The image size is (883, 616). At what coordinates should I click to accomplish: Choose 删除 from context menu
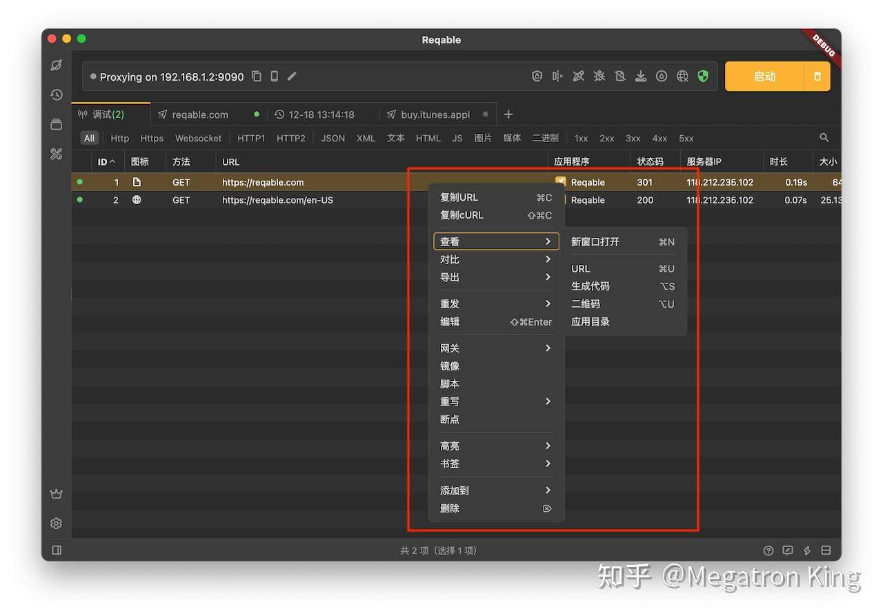(x=496, y=508)
